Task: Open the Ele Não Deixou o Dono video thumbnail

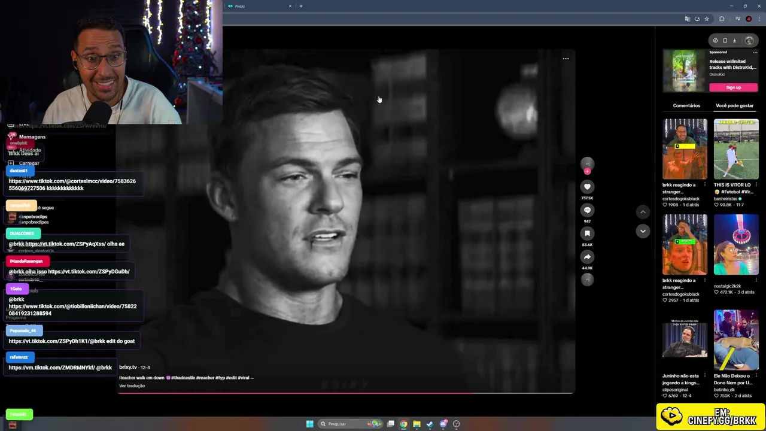Action: click(736, 339)
